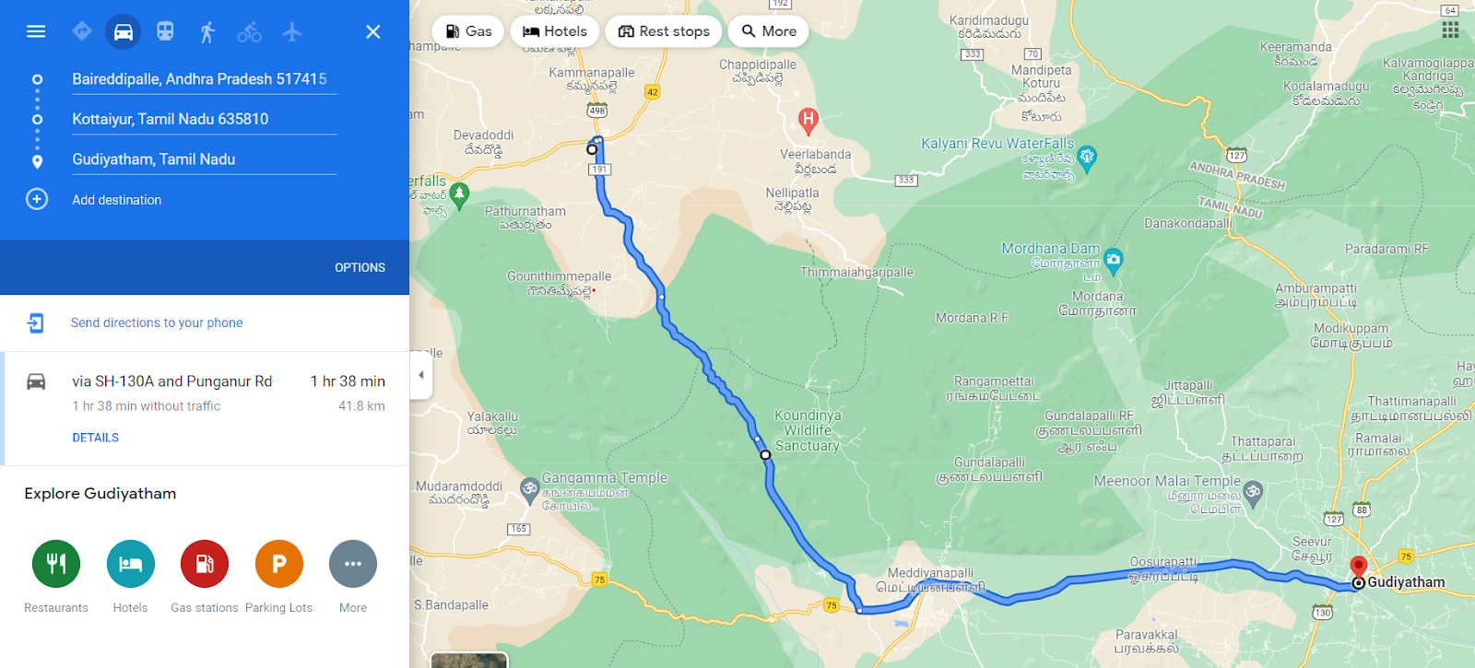Open More search filter chip

click(x=769, y=31)
